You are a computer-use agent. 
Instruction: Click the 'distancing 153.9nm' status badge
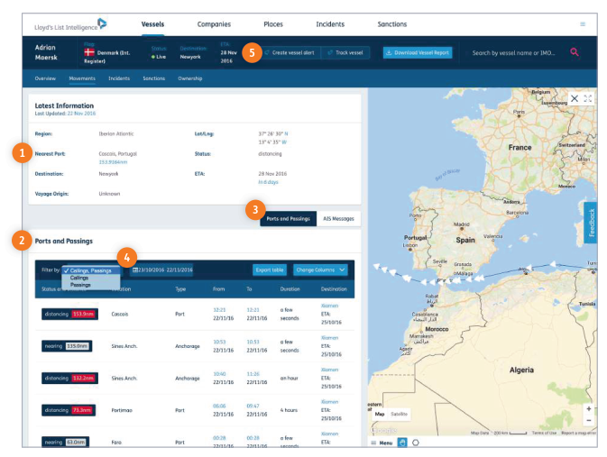coord(69,315)
